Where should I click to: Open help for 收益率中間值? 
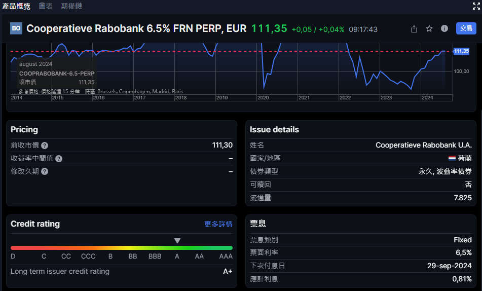pyautogui.click(x=59, y=159)
